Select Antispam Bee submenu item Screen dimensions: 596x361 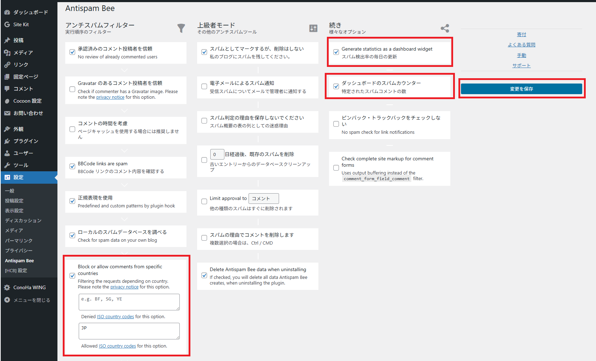[20, 260]
